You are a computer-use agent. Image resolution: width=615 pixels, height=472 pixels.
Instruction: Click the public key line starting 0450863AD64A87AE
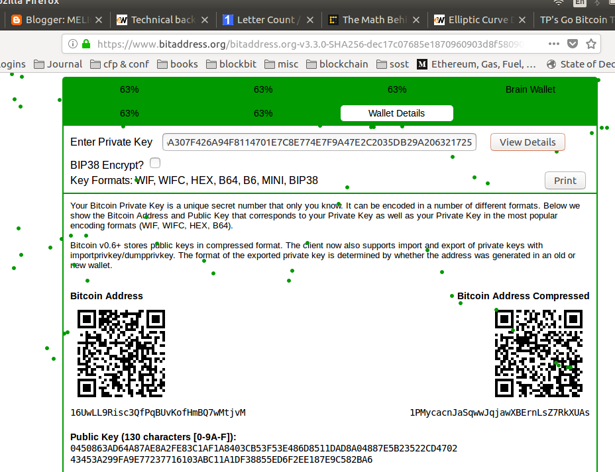tap(264, 448)
